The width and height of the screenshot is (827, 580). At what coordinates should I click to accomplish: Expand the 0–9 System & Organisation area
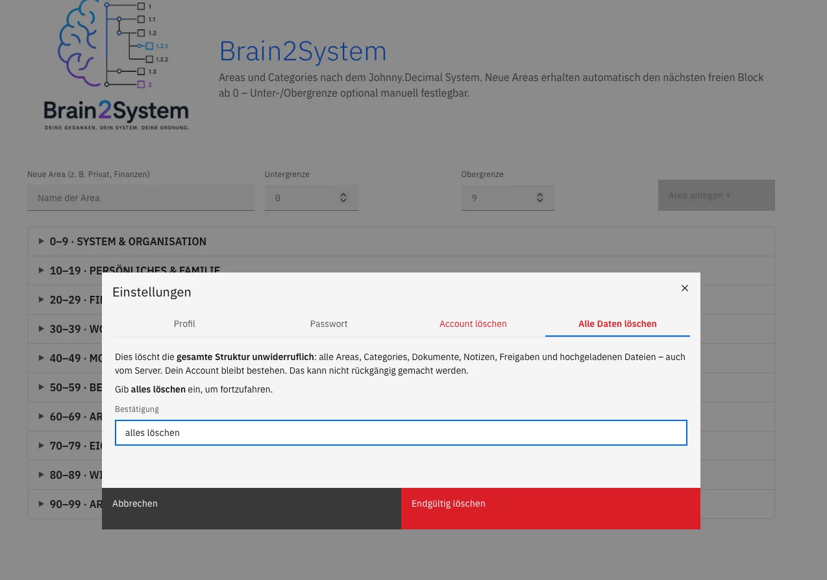(x=401, y=241)
